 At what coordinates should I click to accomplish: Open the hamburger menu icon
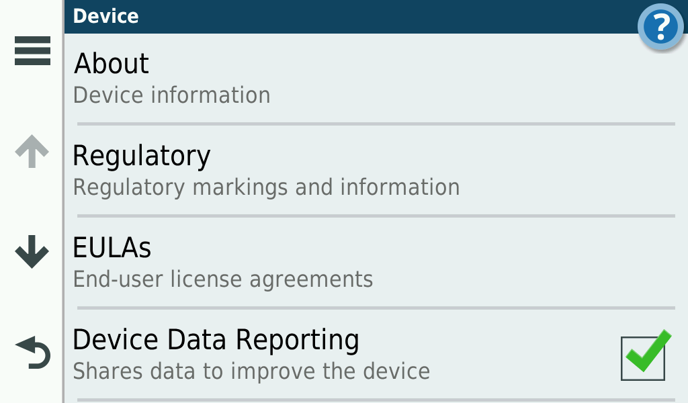(32, 51)
